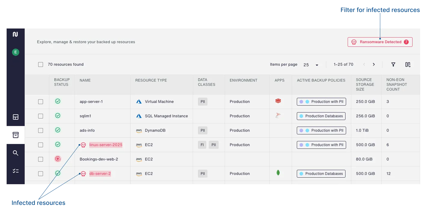Go to next page arrow

374,64
